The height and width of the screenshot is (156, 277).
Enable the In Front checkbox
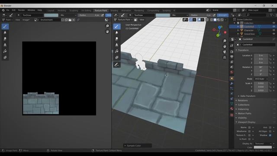(249, 139)
